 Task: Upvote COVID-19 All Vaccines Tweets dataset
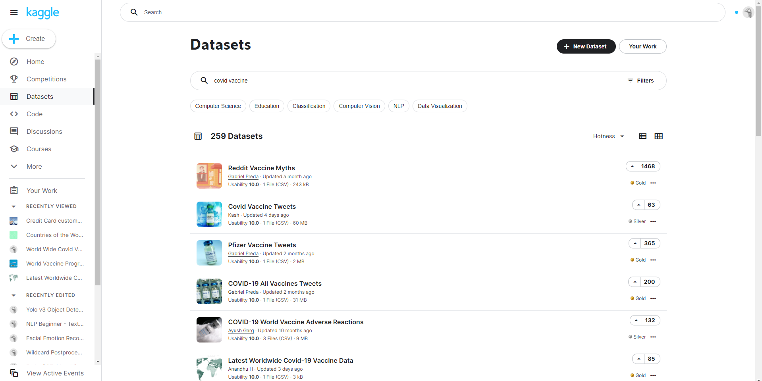click(635, 282)
